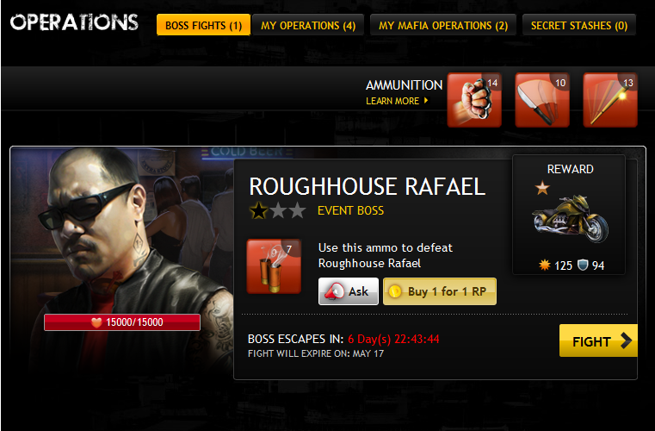Open My Mafia Operations tab
Image resolution: width=655 pixels, height=431 pixels.
point(442,25)
